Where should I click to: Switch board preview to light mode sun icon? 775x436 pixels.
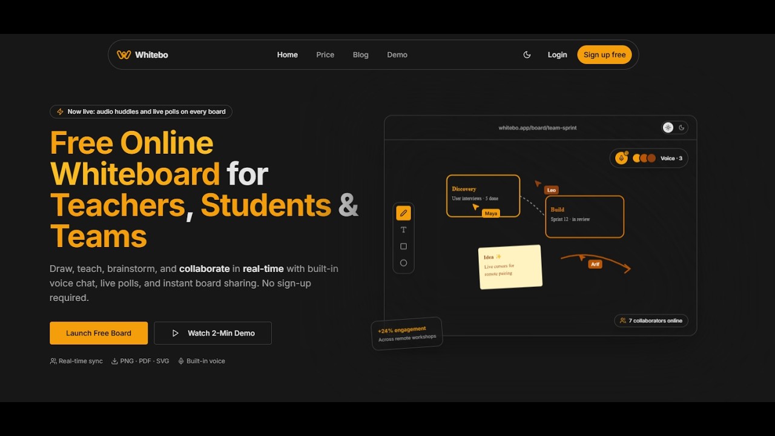coord(668,127)
